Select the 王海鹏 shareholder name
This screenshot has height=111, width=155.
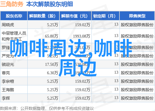tap(8, 90)
